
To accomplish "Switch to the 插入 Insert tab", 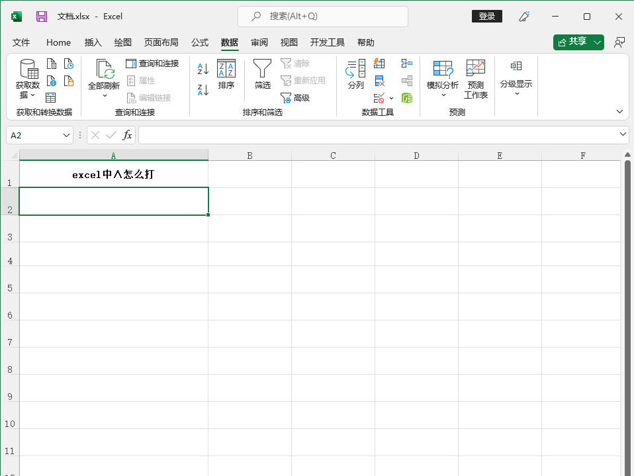I will [93, 42].
